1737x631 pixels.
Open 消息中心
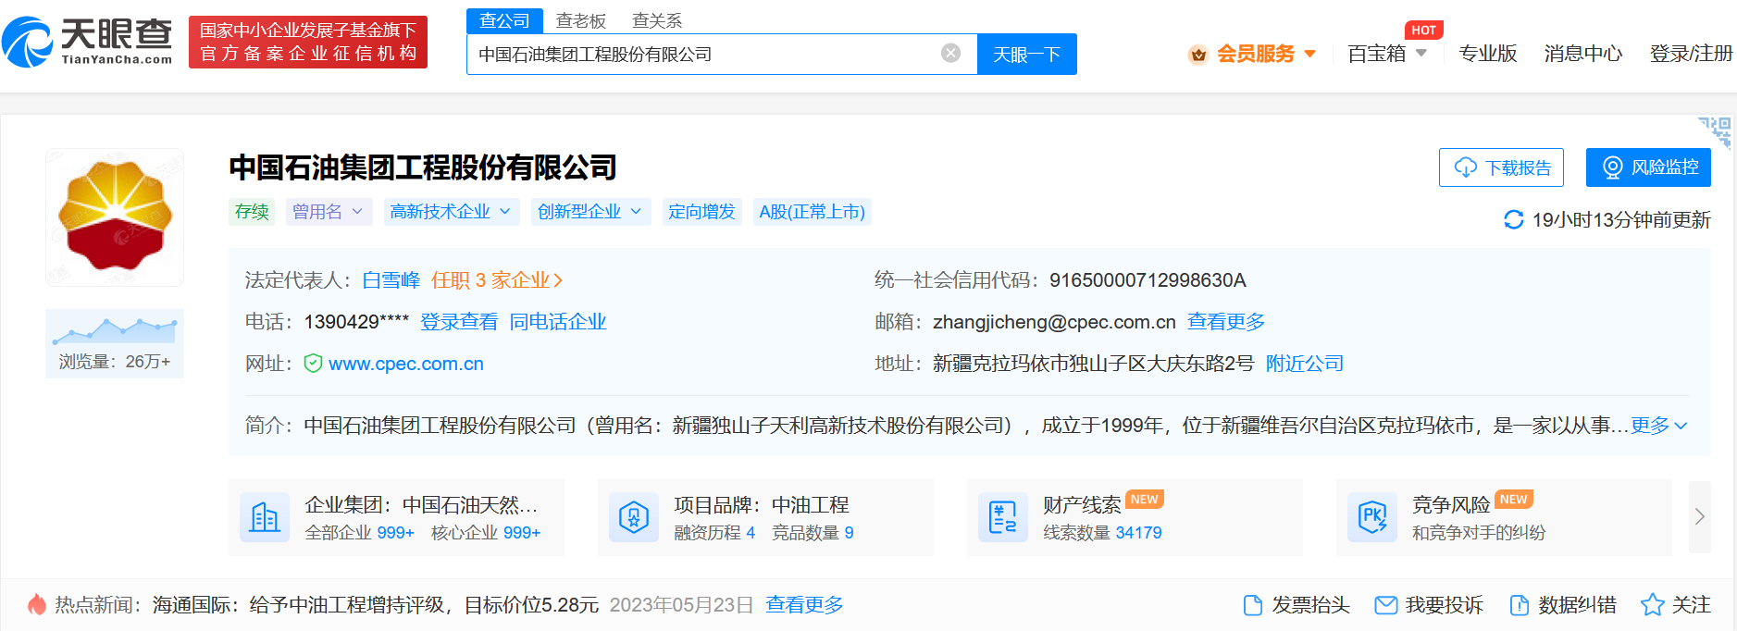(x=1582, y=54)
